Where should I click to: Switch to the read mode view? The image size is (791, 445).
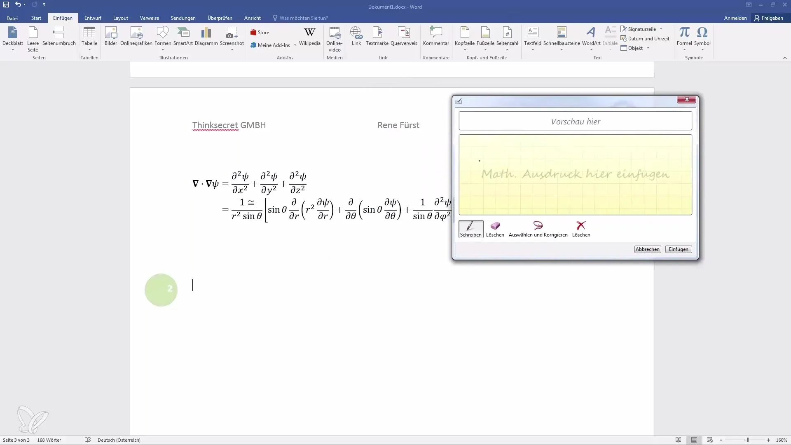tap(678, 440)
